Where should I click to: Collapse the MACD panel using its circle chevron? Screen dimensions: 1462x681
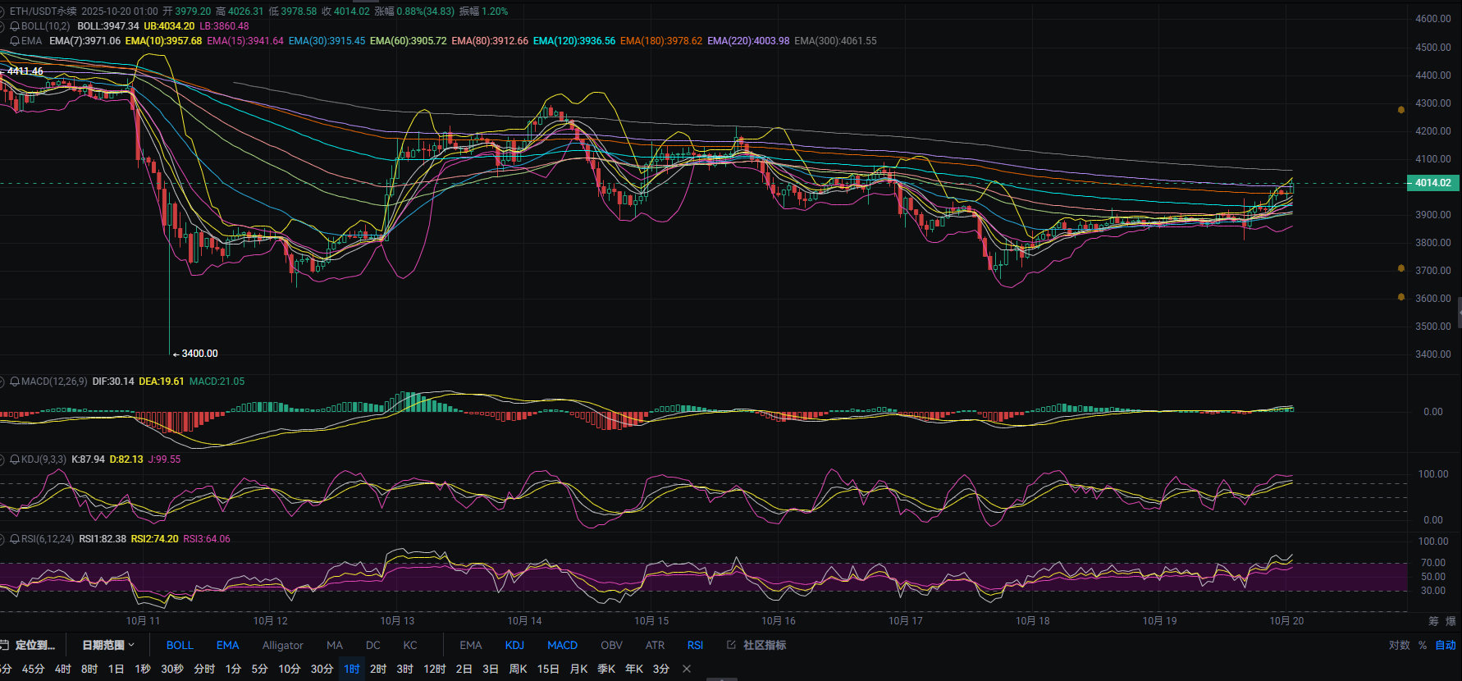click(2, 382)
